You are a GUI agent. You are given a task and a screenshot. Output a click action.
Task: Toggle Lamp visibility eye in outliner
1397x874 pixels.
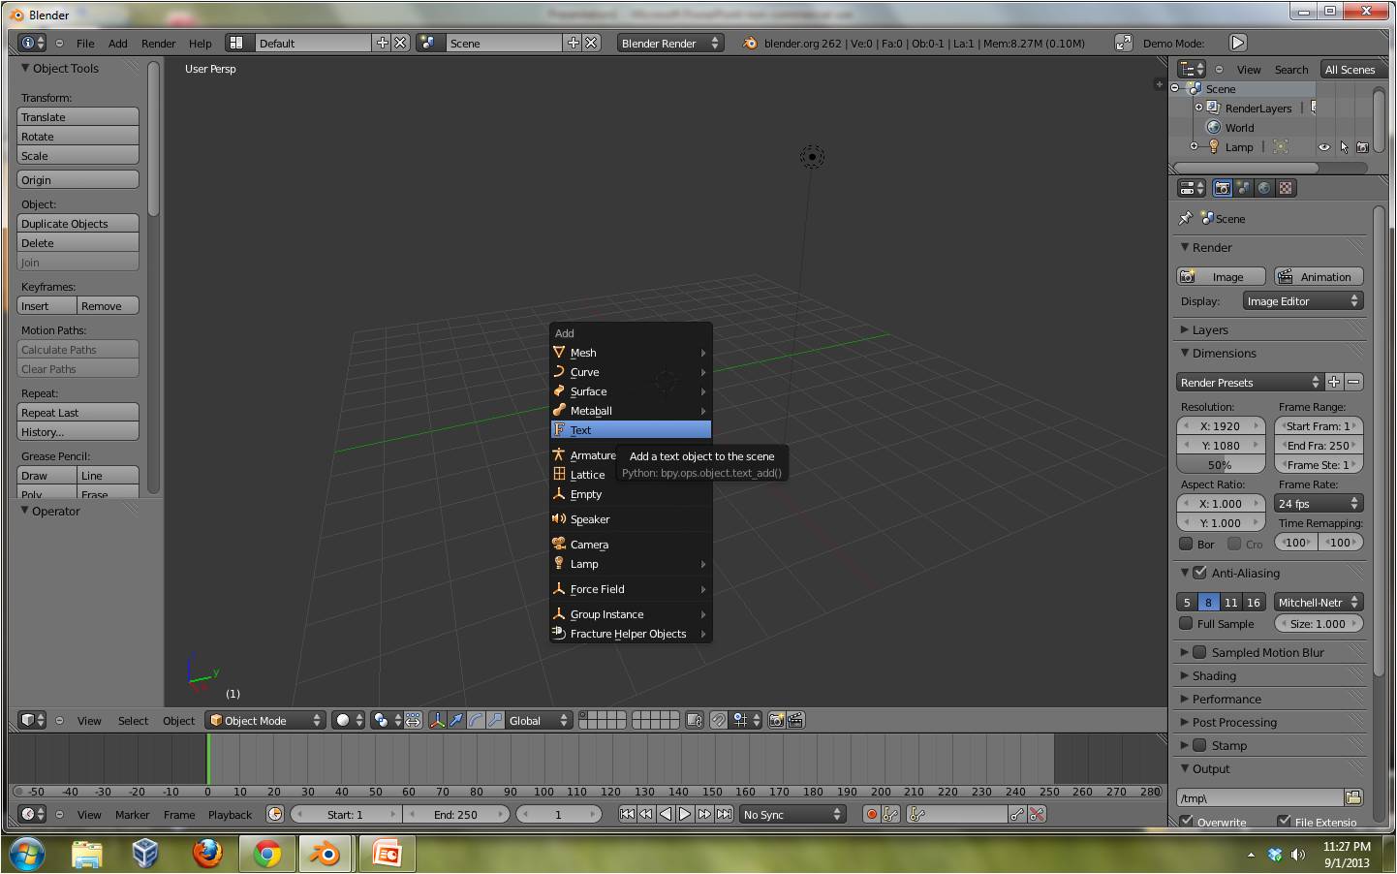pyautogui.click(x=1323, y=147)
